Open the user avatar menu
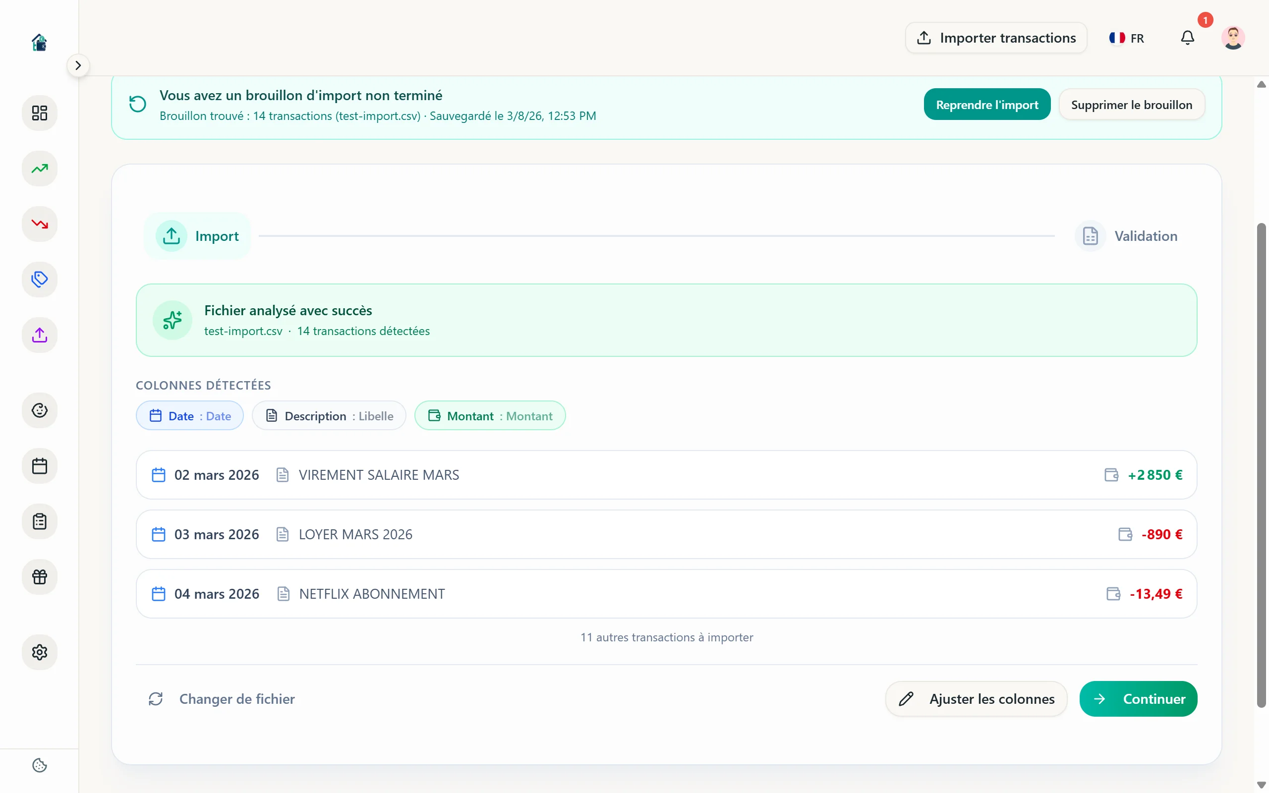Image resolution: width=1269 pixels, height=793 pixels. [x=1232, y=38]
